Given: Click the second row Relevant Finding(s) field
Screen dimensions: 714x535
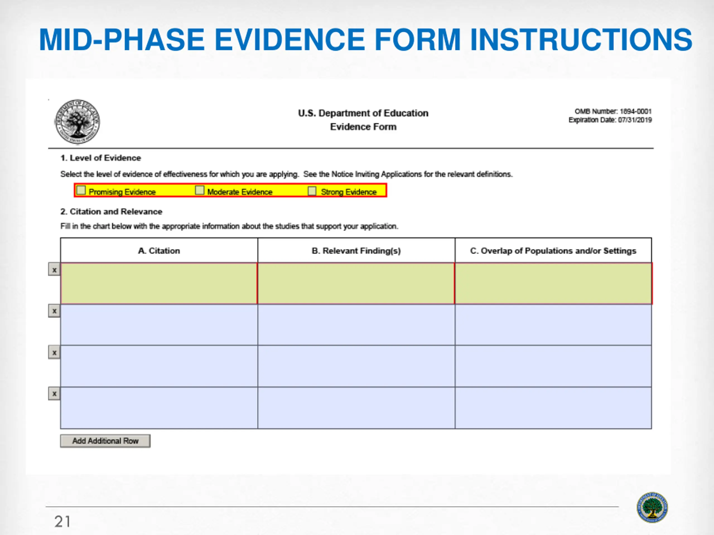Looking at the screenshot, I should click(356, 325).
